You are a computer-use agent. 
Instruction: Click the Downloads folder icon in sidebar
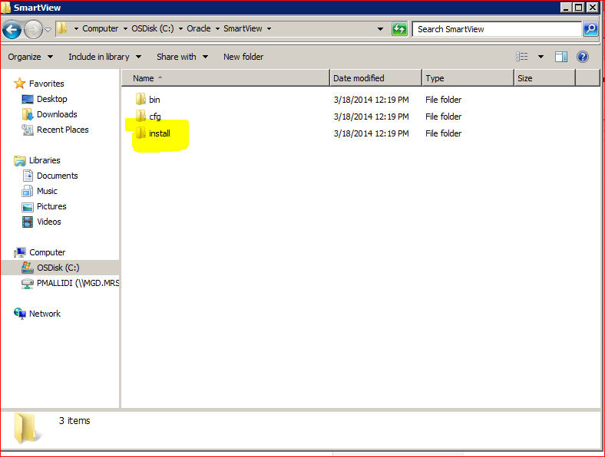[x=28, y=114]
